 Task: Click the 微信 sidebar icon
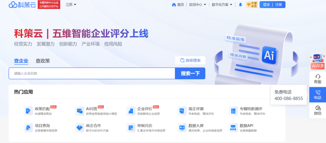point(318,110)
